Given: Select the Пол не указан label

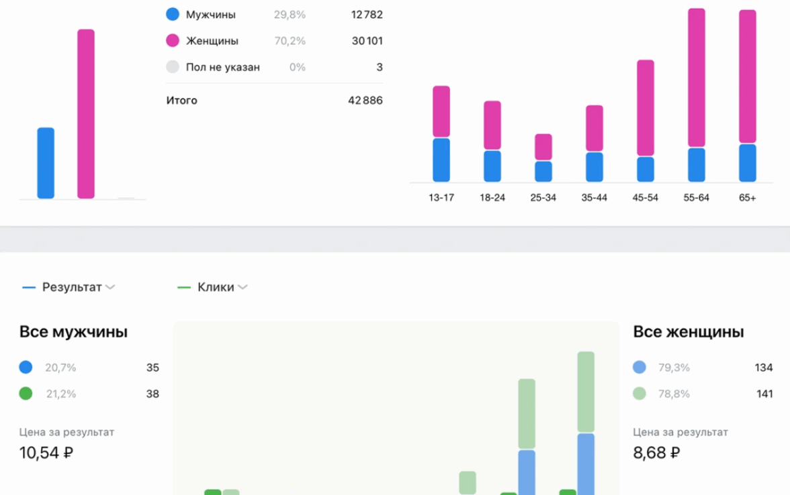Looking at the screenshot, I should [223, 67].
